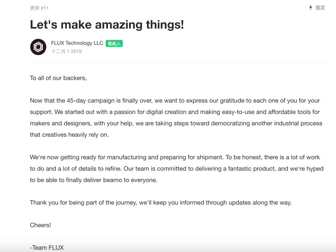Click the title Let's make amazing things!

coord(107,25)
